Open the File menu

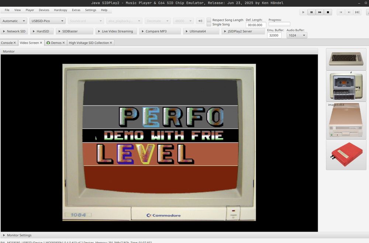(x=7, y=10)
